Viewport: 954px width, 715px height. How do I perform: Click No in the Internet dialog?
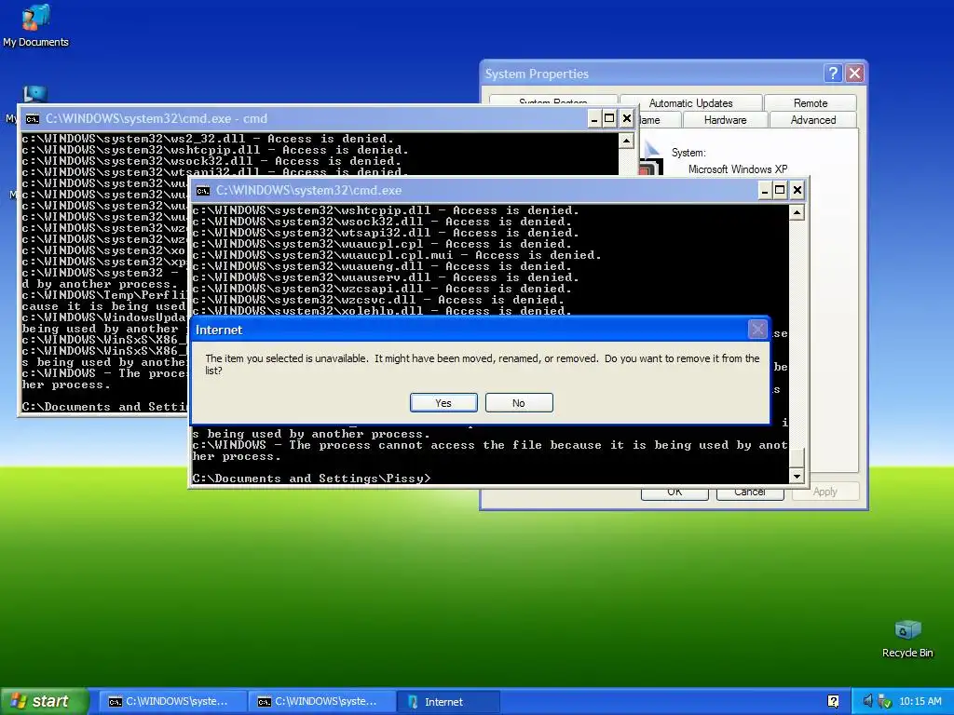pos(519,402)
